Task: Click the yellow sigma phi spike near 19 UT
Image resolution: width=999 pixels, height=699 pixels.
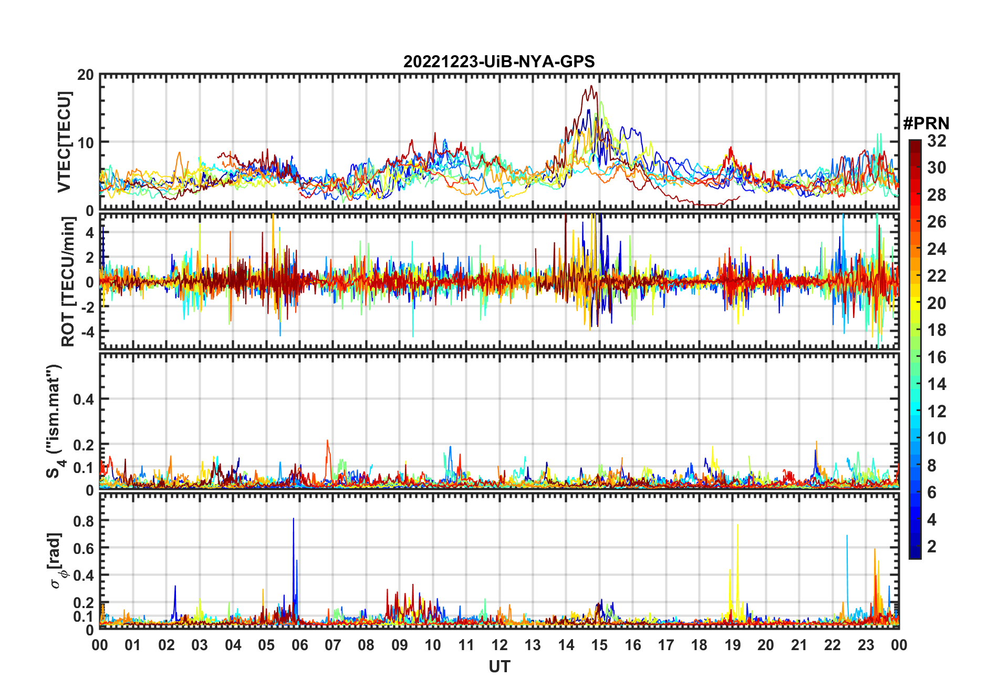Action: (x=737, y=526)
